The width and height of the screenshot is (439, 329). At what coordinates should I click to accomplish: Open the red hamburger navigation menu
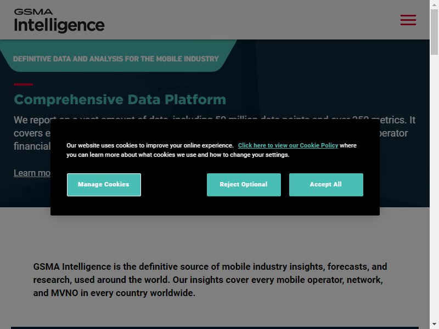pyautogui.click(x=408, y=20)
